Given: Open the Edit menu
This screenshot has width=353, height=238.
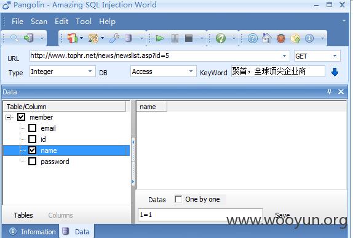Looking at the screenshot, I should [x=61, y=22].
